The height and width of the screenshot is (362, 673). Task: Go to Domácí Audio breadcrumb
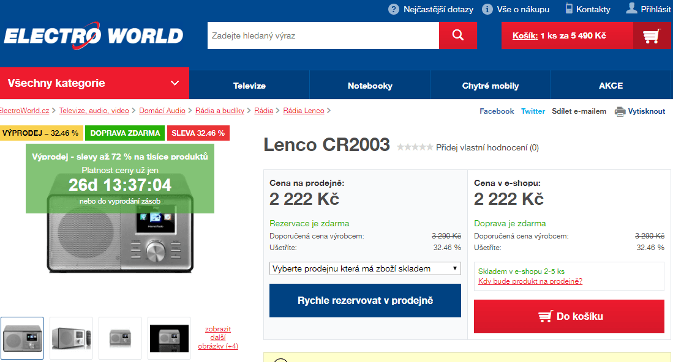click(162, 111)
